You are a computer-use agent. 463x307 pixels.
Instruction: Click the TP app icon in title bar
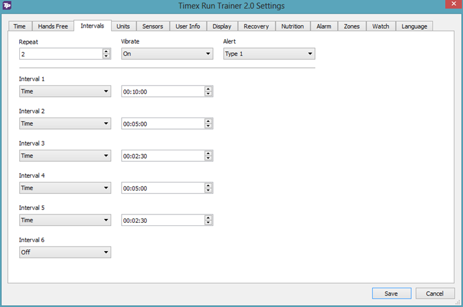[x=7, y=5]
